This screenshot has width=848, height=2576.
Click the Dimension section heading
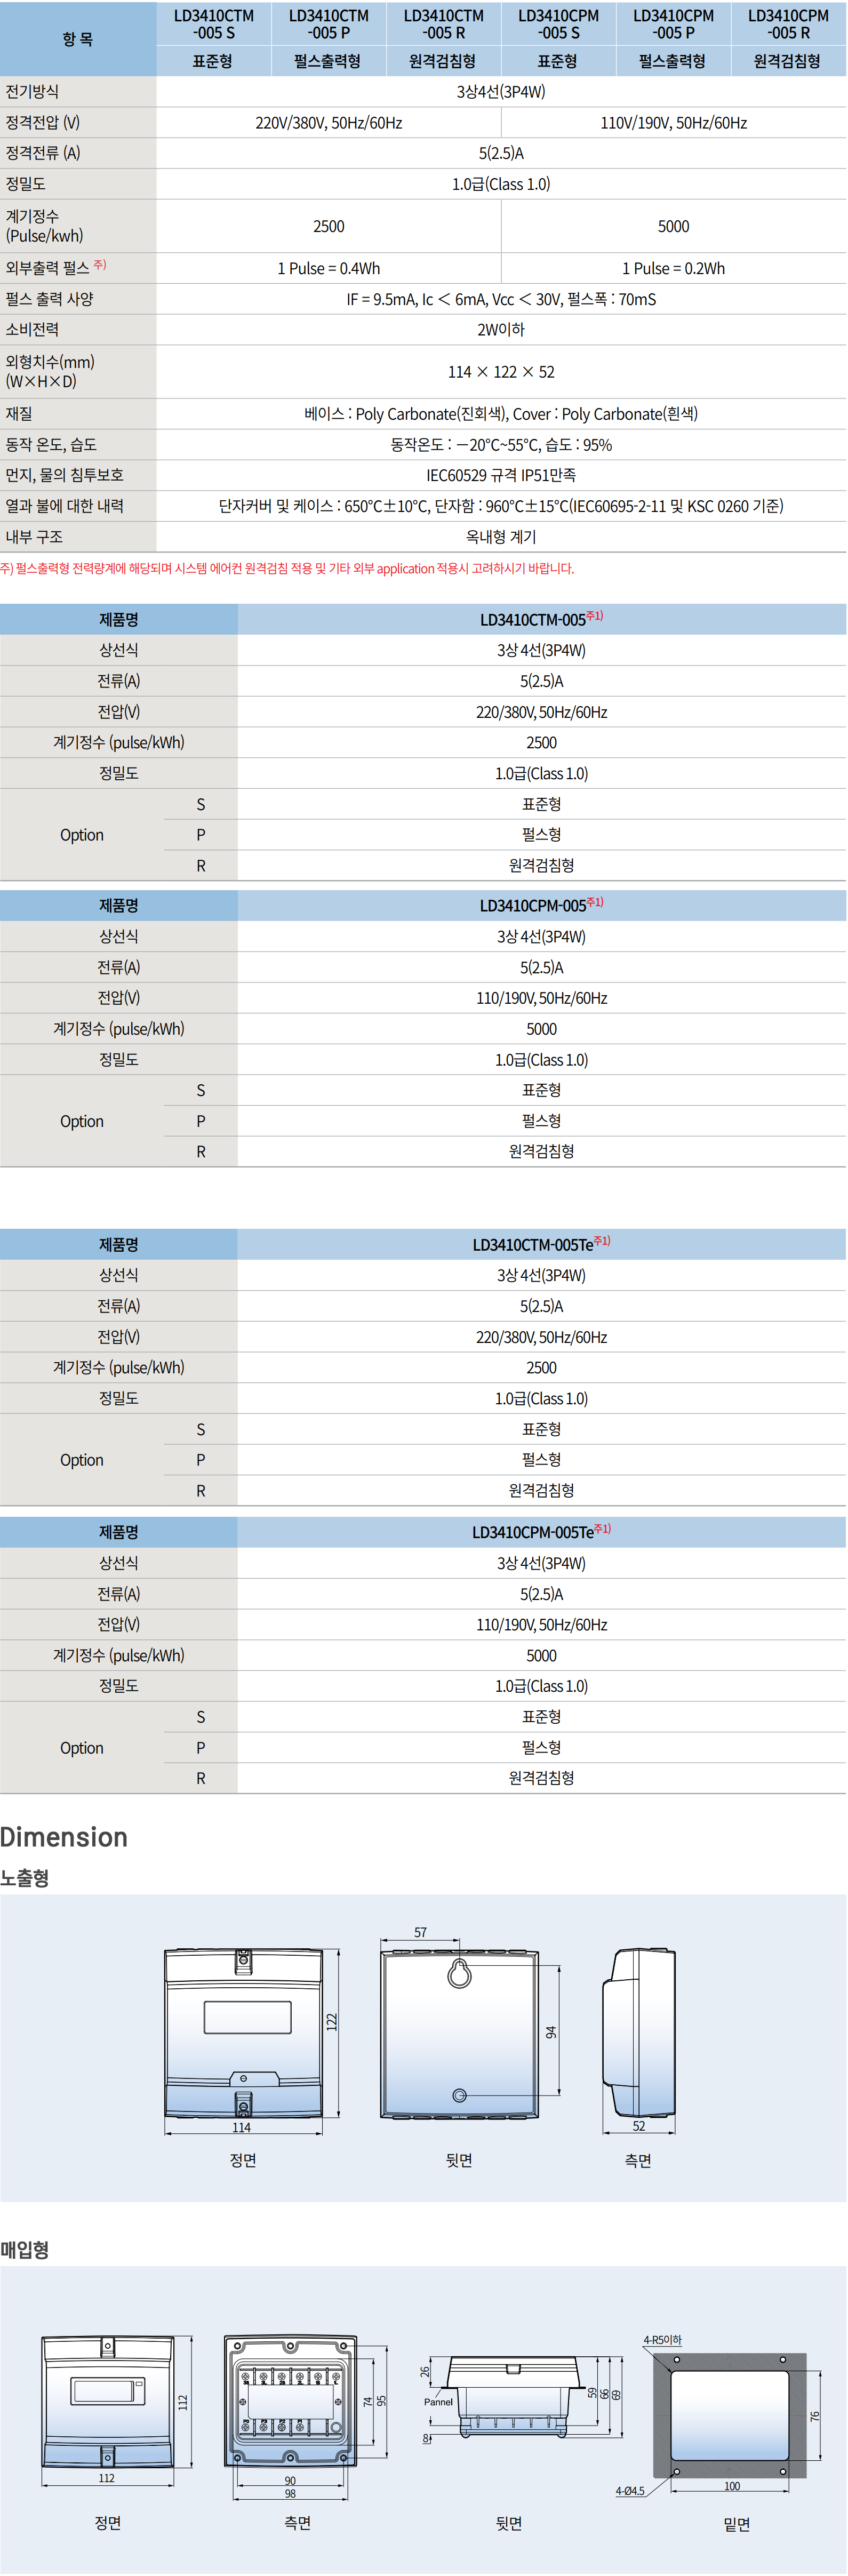[64, 1837]
